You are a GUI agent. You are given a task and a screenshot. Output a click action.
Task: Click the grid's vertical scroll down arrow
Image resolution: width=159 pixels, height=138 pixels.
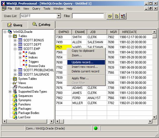pyautogui.click(x=154, y=117)
